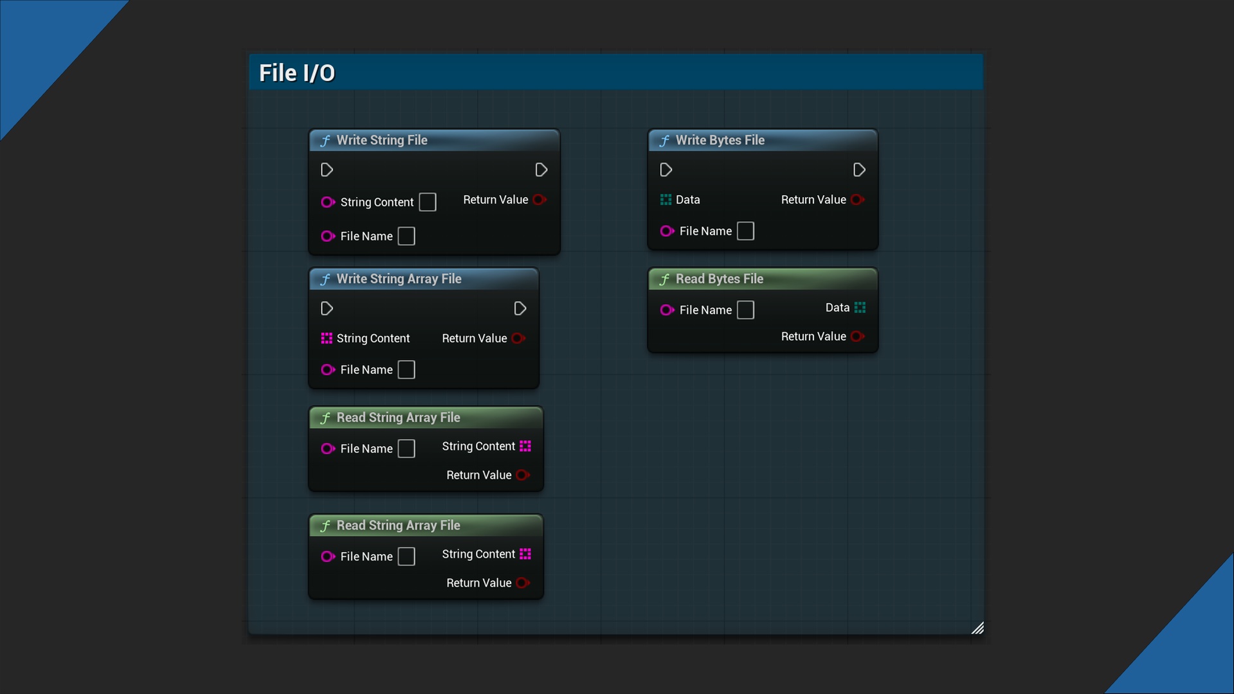1234x694 pixels.
Task: Click the File Name pin on Read Bytes File
Action: tap(667, 310)
